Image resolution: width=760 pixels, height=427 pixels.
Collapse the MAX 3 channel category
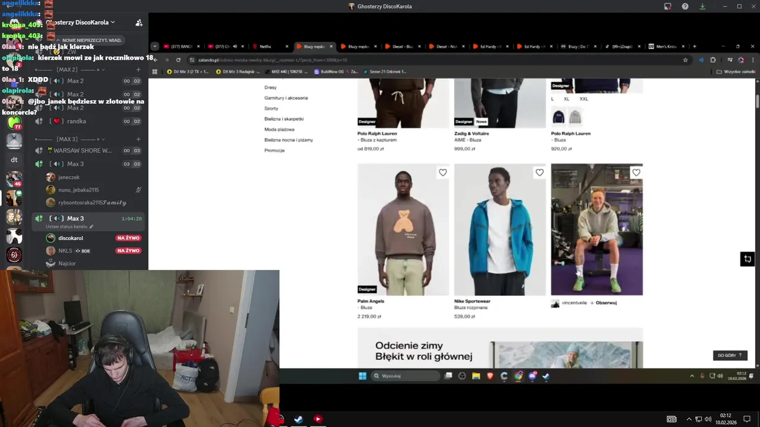tap(68, 139)
